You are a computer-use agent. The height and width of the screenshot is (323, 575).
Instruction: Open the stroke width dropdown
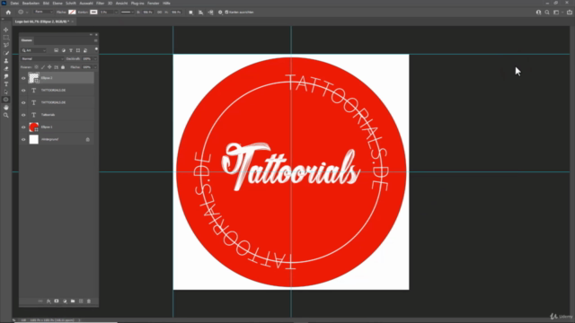116,12
